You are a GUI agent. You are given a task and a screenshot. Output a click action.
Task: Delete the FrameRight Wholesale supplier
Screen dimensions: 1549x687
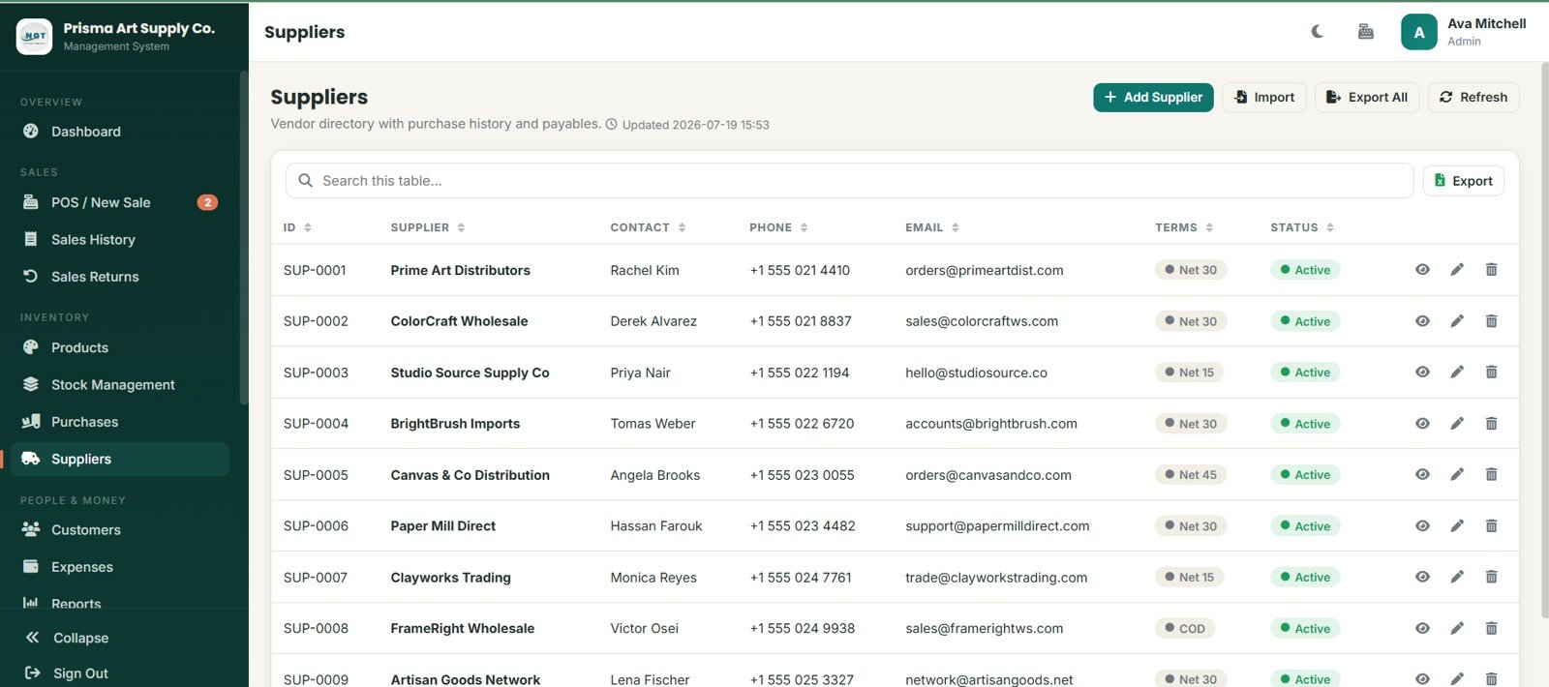click(1492, 629)
